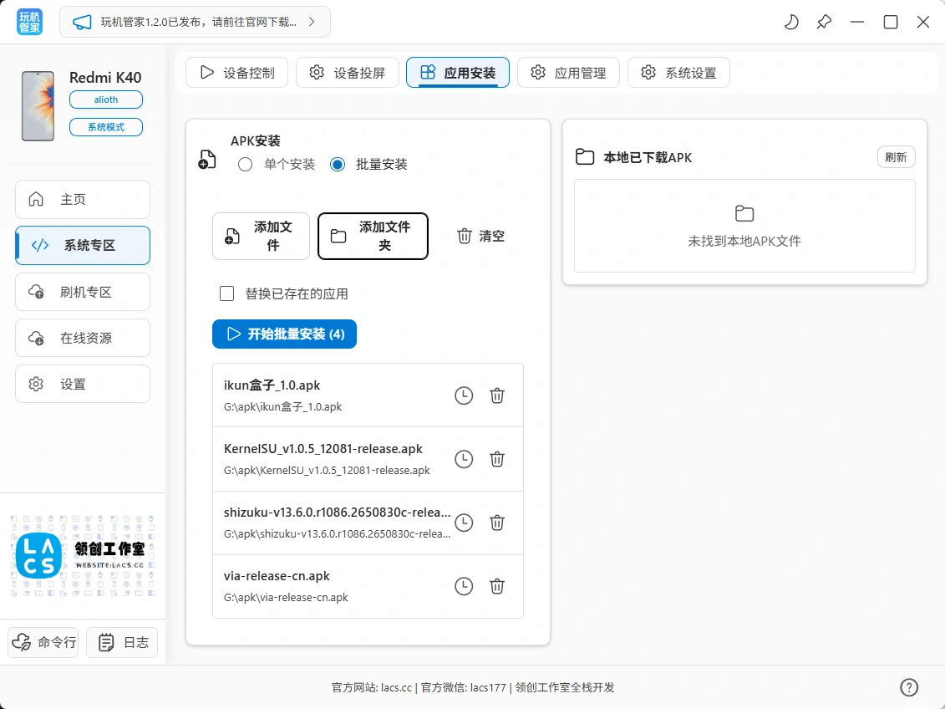The height and width of the screenshot is (709, 945).
Task: Go to 在线资源 in the sidebar
Action: [x=82, y=337]
